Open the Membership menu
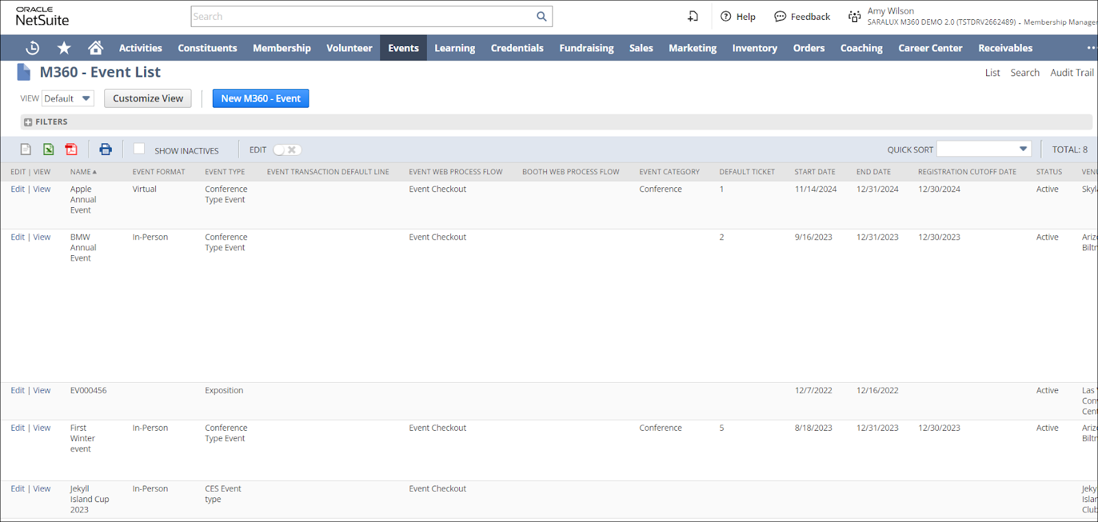1098x522 pixels. [281, 48]
